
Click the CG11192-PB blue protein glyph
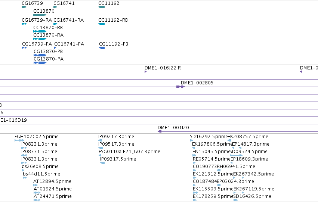click(102, 48)
